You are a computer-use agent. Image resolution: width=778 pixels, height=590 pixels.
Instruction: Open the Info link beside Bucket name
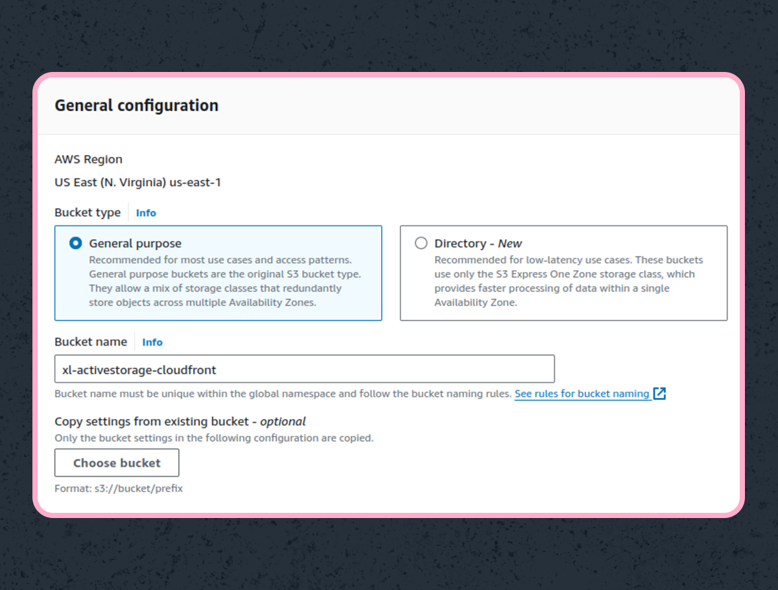(152, 342)
